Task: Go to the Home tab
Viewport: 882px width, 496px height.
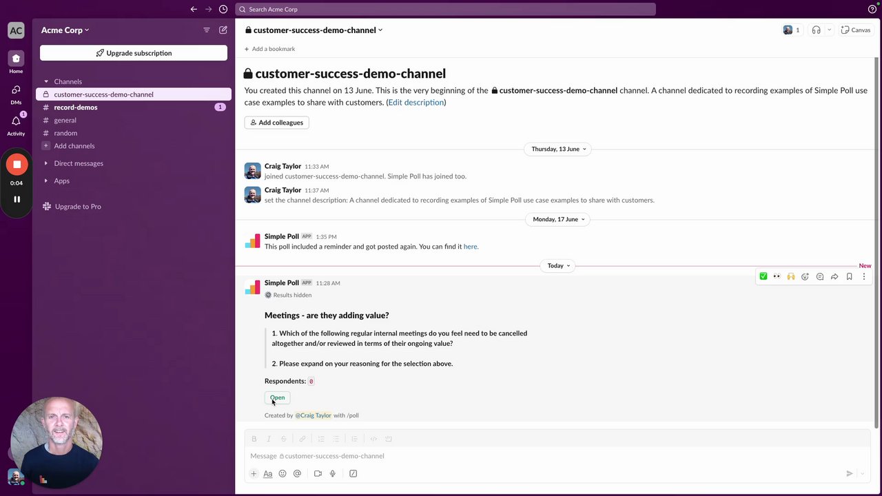Action: 16,62
